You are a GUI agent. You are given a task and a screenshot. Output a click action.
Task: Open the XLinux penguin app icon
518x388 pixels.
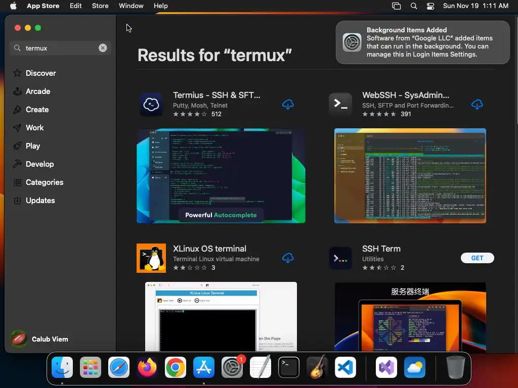151,258
